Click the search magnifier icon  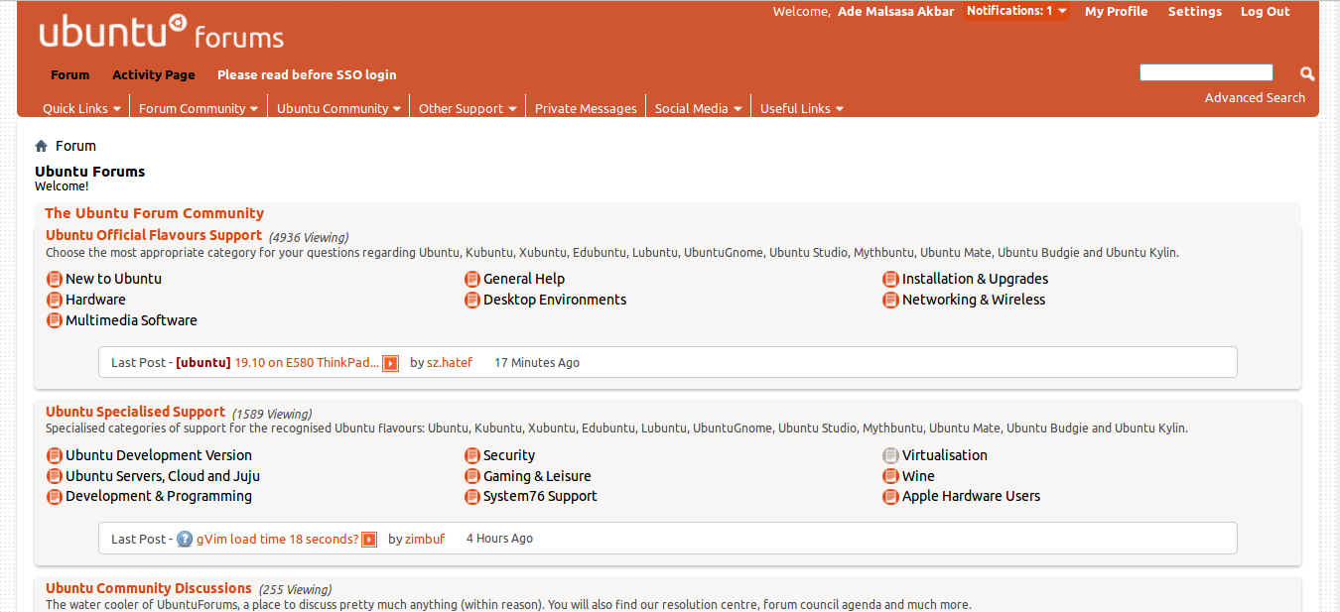tap(1306, 73)
